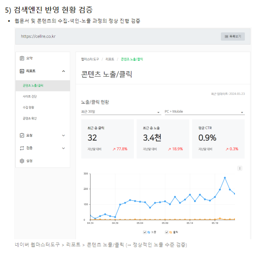258x258 pixels.
Task: Click the 요청 checkbox-calendar icon
Action: pos(22,135)
